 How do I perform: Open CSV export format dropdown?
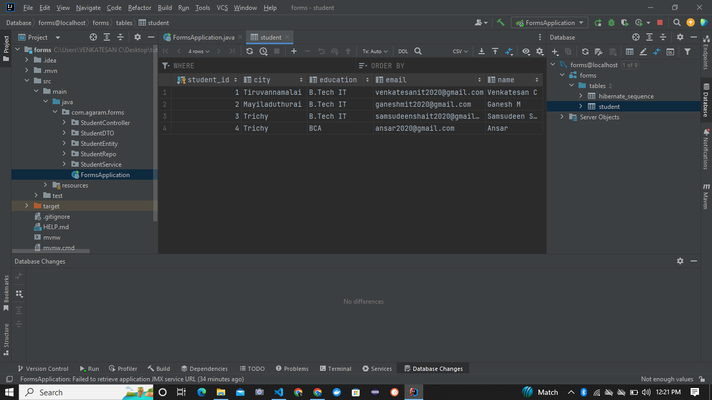460,51
